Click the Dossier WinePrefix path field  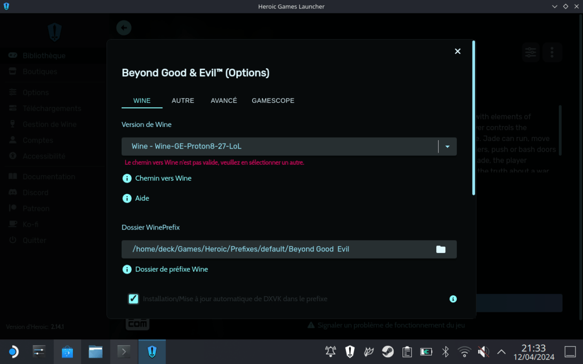(289, 249)
